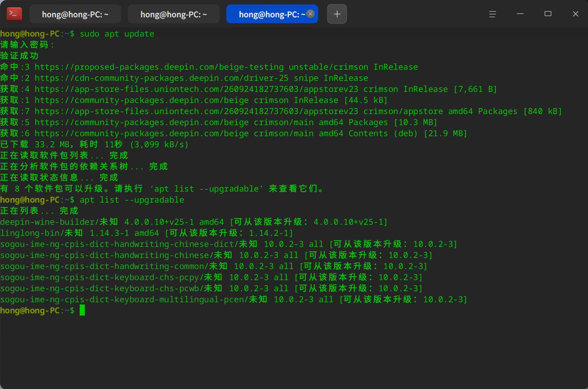
Task: Open the terminal hamburger menu
Action: coord(492,14)
